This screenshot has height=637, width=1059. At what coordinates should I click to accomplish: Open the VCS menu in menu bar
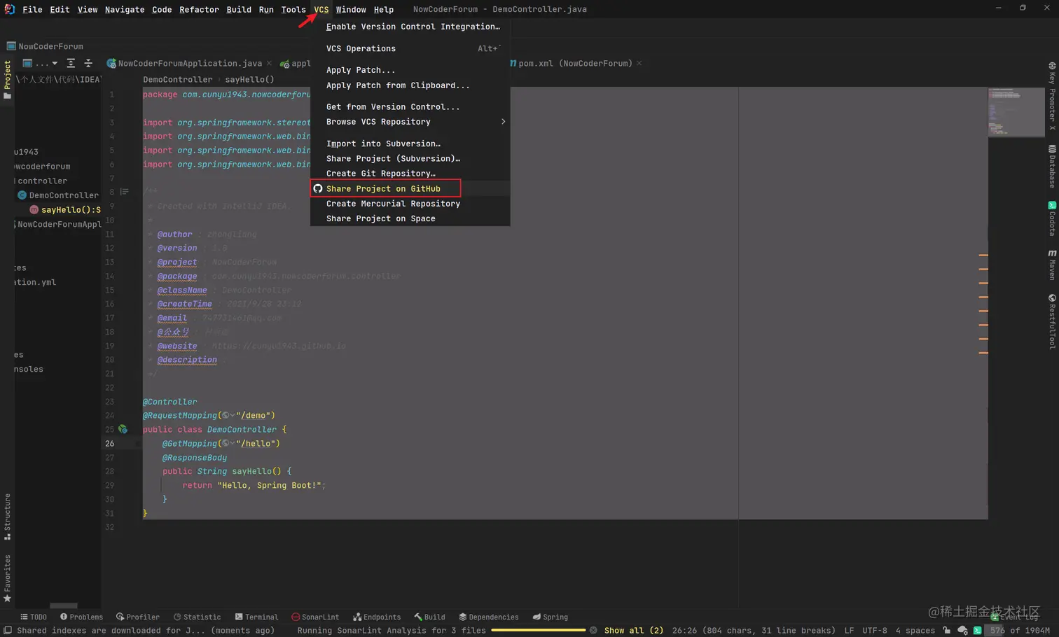321,9
